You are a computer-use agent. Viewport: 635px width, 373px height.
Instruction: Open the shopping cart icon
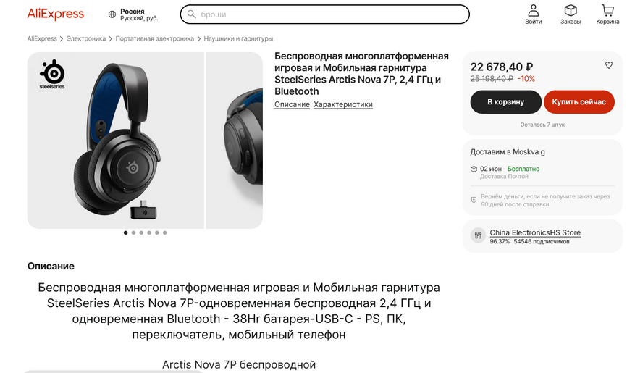(x=607, y=11)
